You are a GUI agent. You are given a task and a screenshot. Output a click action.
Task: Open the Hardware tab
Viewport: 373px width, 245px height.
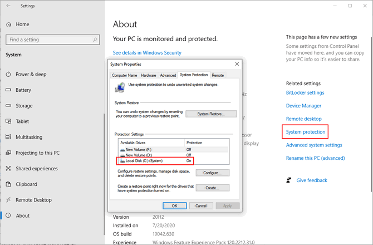pyautogui.click(x=149, y=75)
